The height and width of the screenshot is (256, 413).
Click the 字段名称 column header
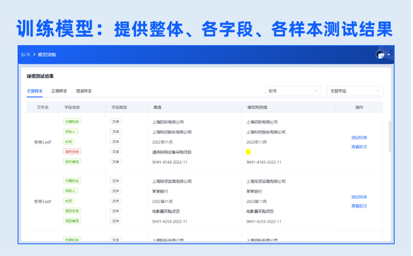pos(72,108)
